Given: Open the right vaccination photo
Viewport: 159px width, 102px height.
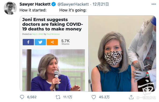Looking at the screenshot, I should tap(122, 53).
